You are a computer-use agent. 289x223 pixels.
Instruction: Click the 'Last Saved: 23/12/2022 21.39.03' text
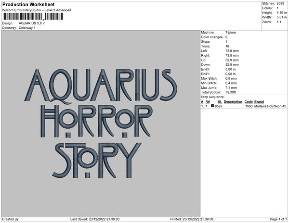click(x=95, y=219)
